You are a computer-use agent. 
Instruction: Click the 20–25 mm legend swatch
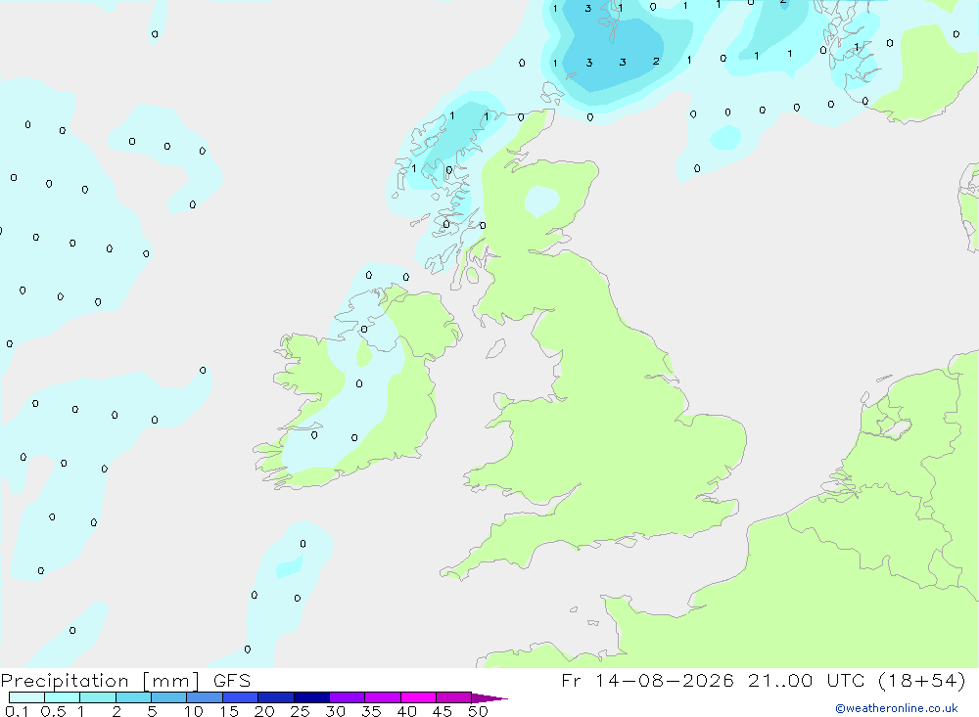(x=275, y=697)
